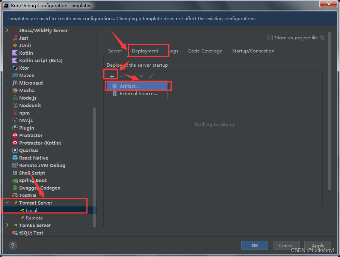
Task: Click the template list vertical scrollbar
Action: click(95, 167)
